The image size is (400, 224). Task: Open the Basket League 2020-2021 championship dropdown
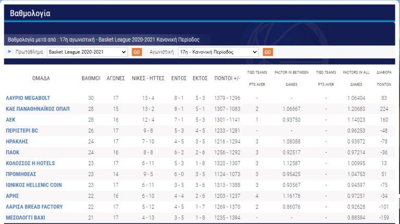point(87,52)
